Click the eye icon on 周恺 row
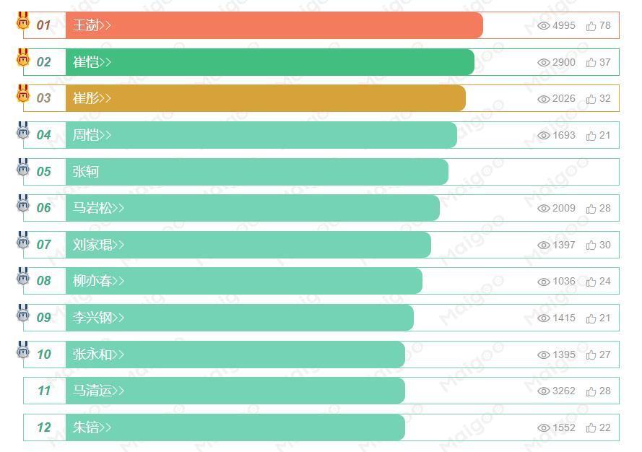 click(544, 136)
